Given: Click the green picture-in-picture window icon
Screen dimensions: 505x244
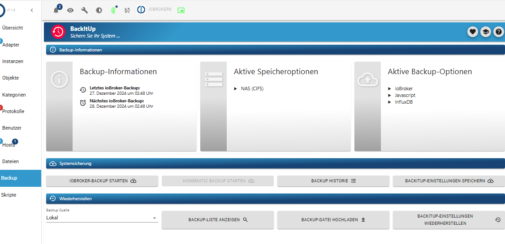Looking at the screenshot, I should (x=181, y=10).
